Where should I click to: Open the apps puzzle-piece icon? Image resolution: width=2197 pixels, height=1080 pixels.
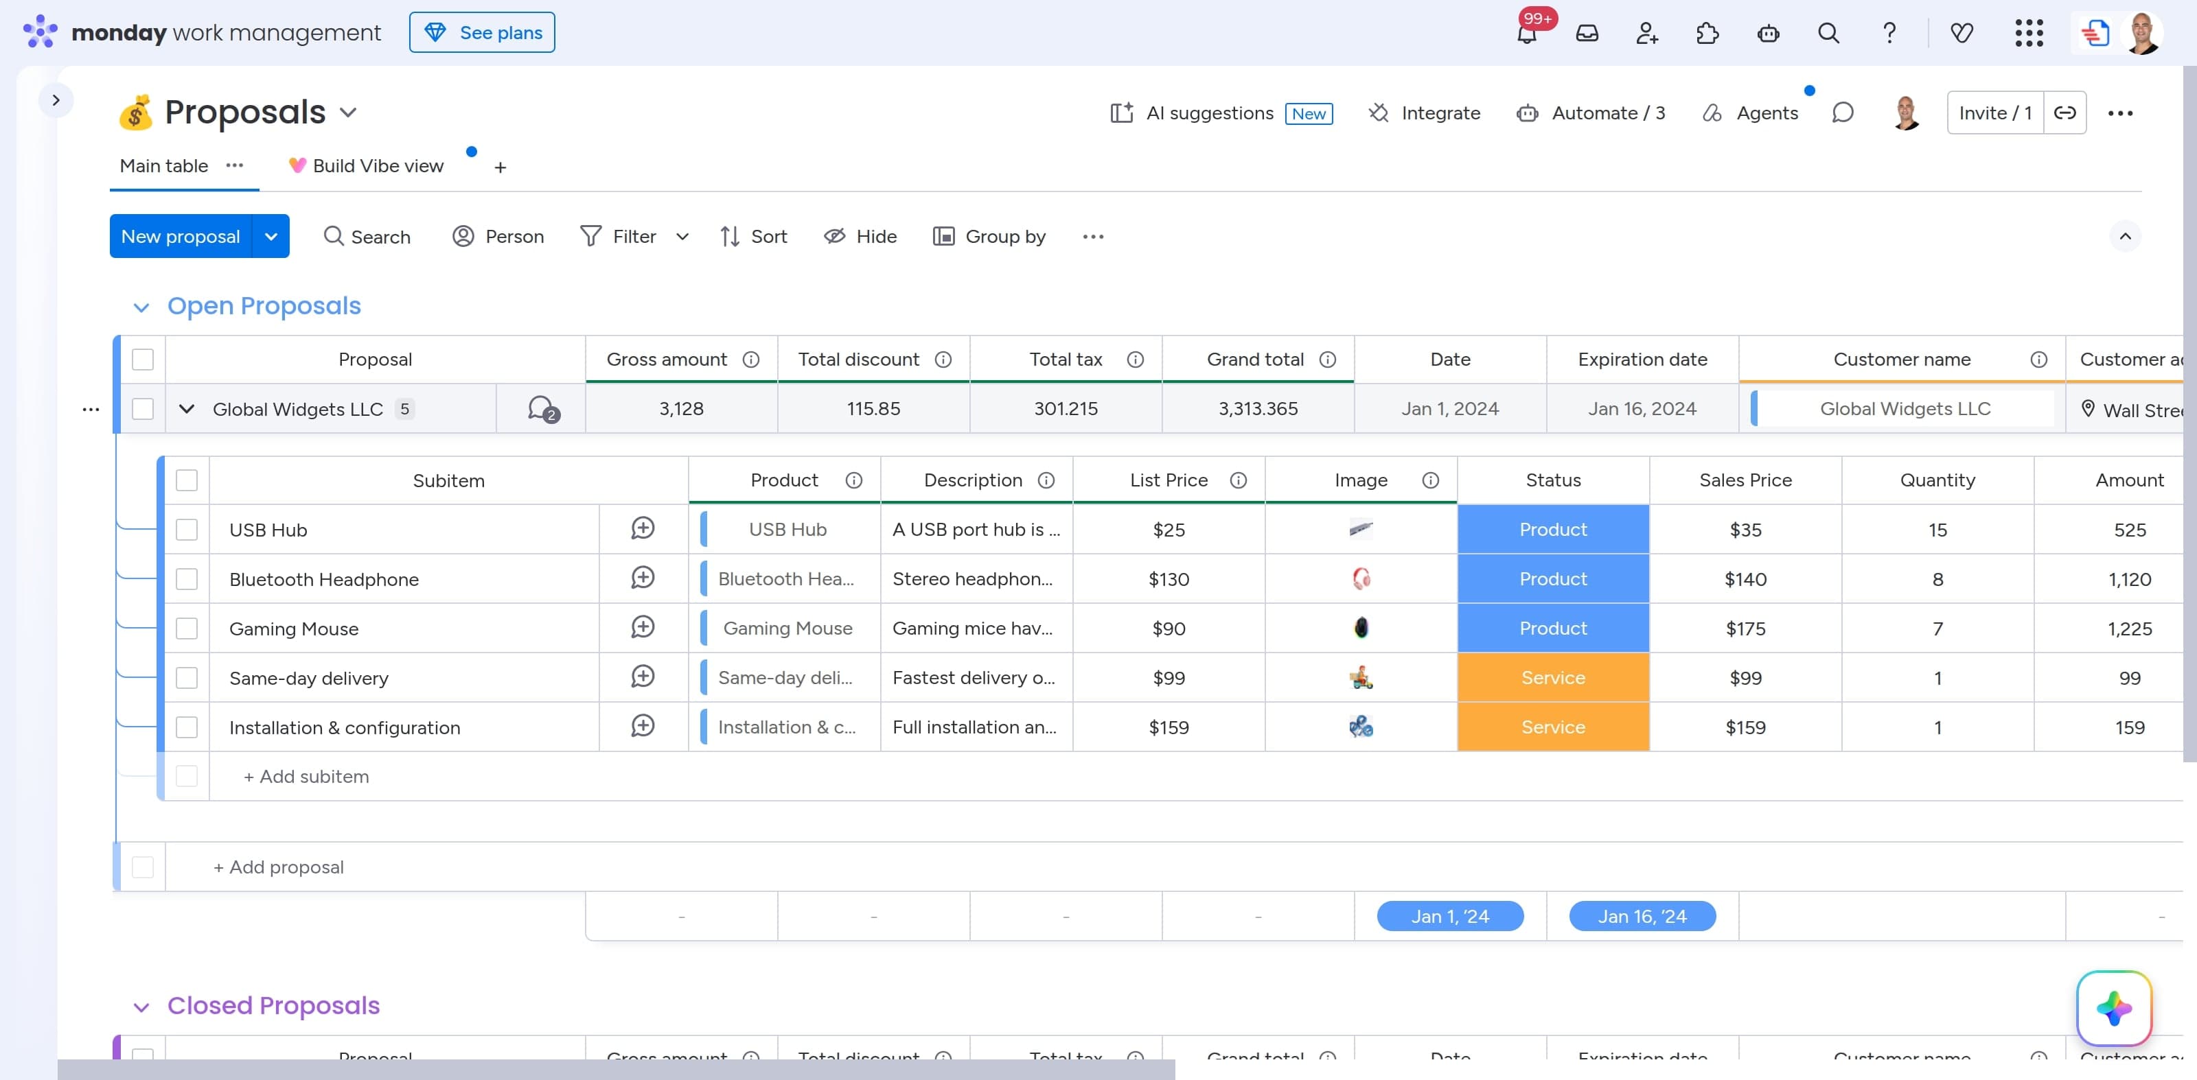click(x=1707, y=33)
